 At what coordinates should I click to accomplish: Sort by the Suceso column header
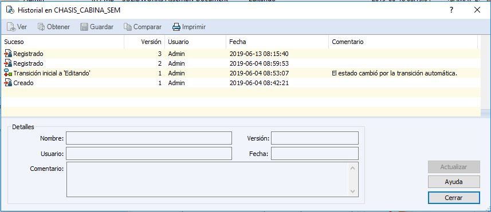[x=62, y=42]
